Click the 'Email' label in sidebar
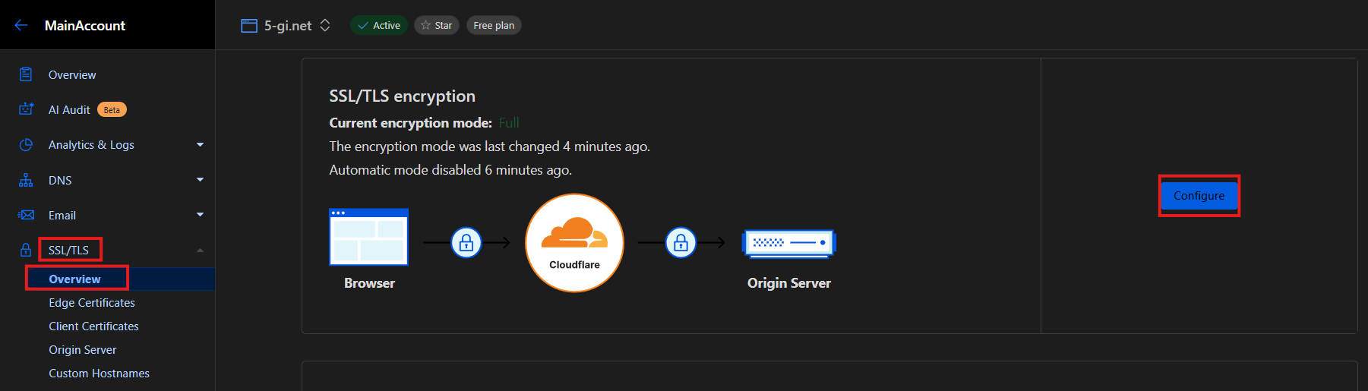Viewport: 1368px width, 391px height. [x=62, y=215]
